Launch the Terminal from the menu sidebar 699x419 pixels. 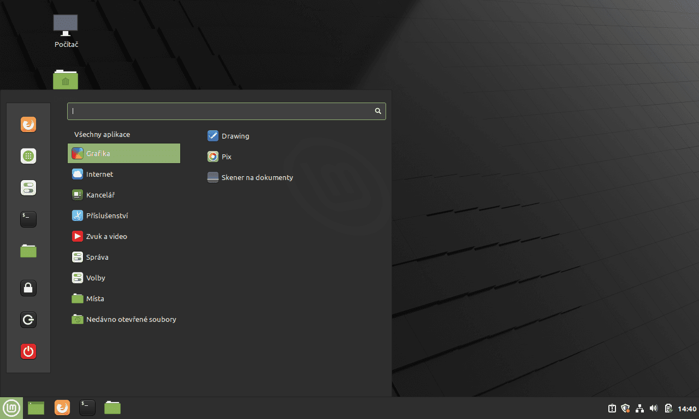28,219
